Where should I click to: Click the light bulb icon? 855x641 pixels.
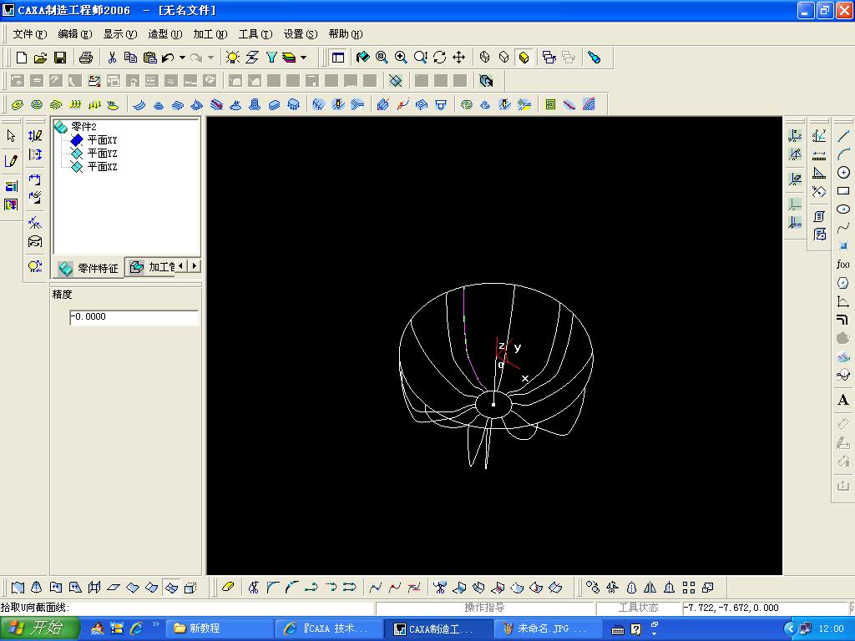[233, 58]
